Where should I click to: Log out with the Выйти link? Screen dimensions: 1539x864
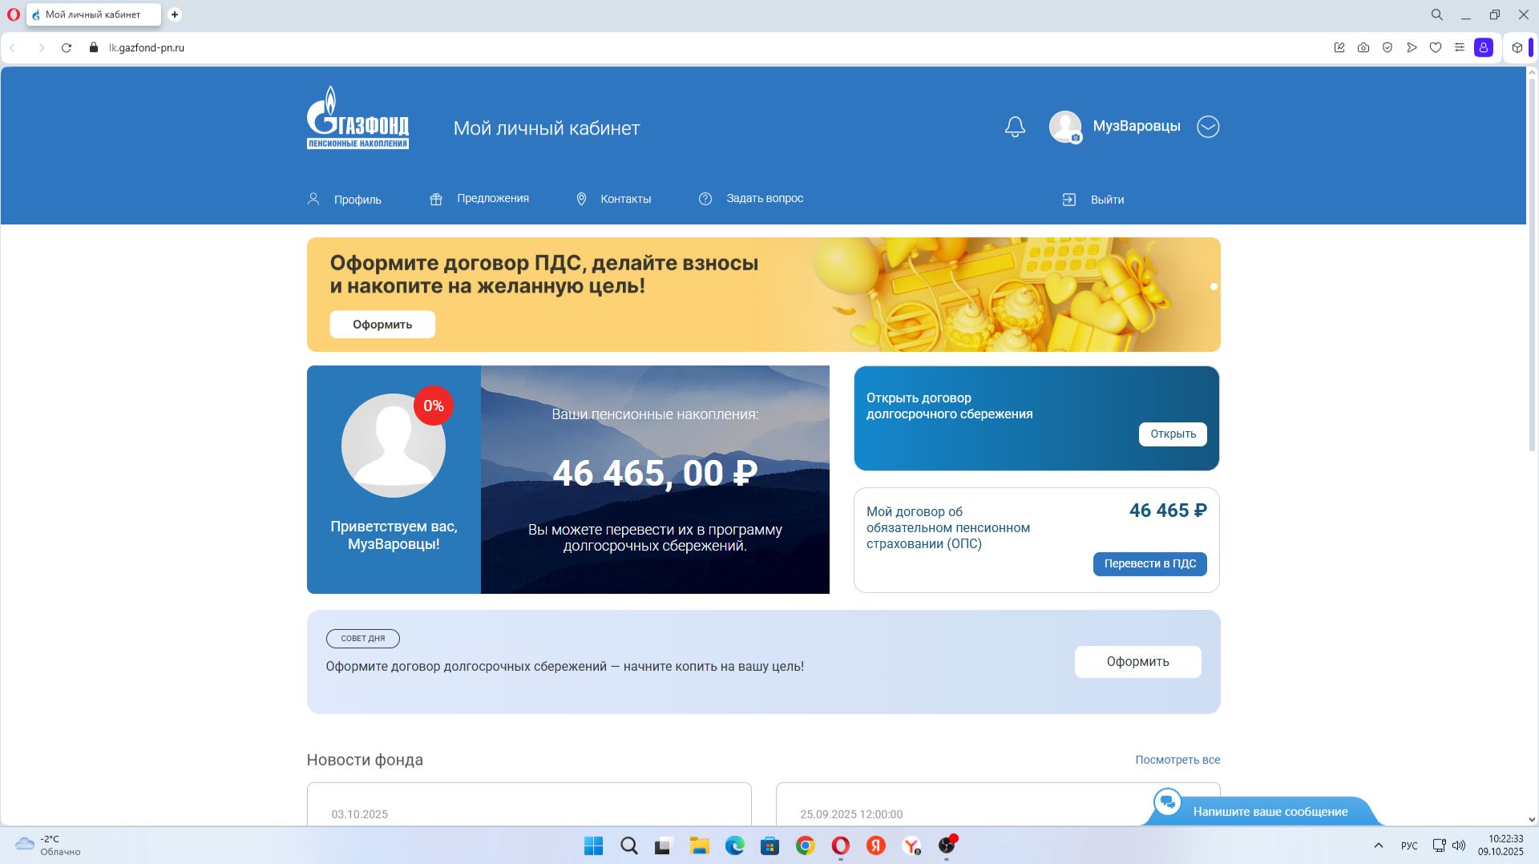coord(1093,200)
